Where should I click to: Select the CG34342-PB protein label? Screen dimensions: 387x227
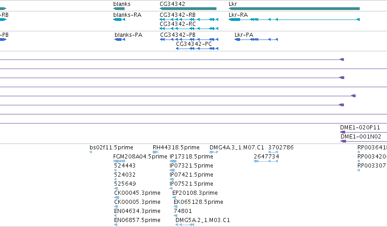click(178, 35)
